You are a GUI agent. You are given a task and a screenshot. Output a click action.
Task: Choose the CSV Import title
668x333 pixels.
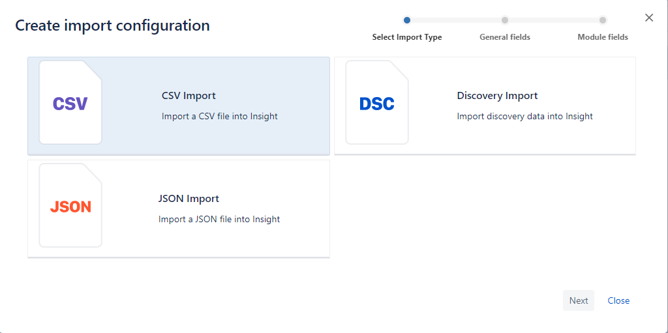189,95
